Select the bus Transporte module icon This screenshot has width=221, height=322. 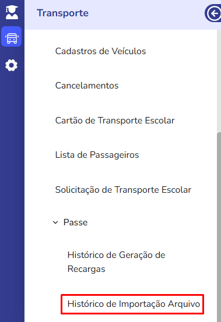[12, 37]
